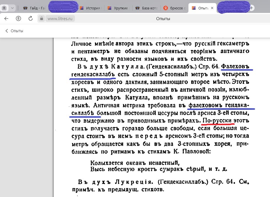Open a new tab with plus button

coord(251,8)
